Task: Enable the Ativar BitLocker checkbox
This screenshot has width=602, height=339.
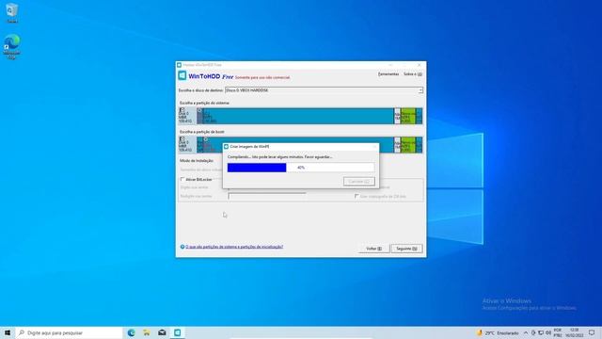Action: (x=182, y=179)
